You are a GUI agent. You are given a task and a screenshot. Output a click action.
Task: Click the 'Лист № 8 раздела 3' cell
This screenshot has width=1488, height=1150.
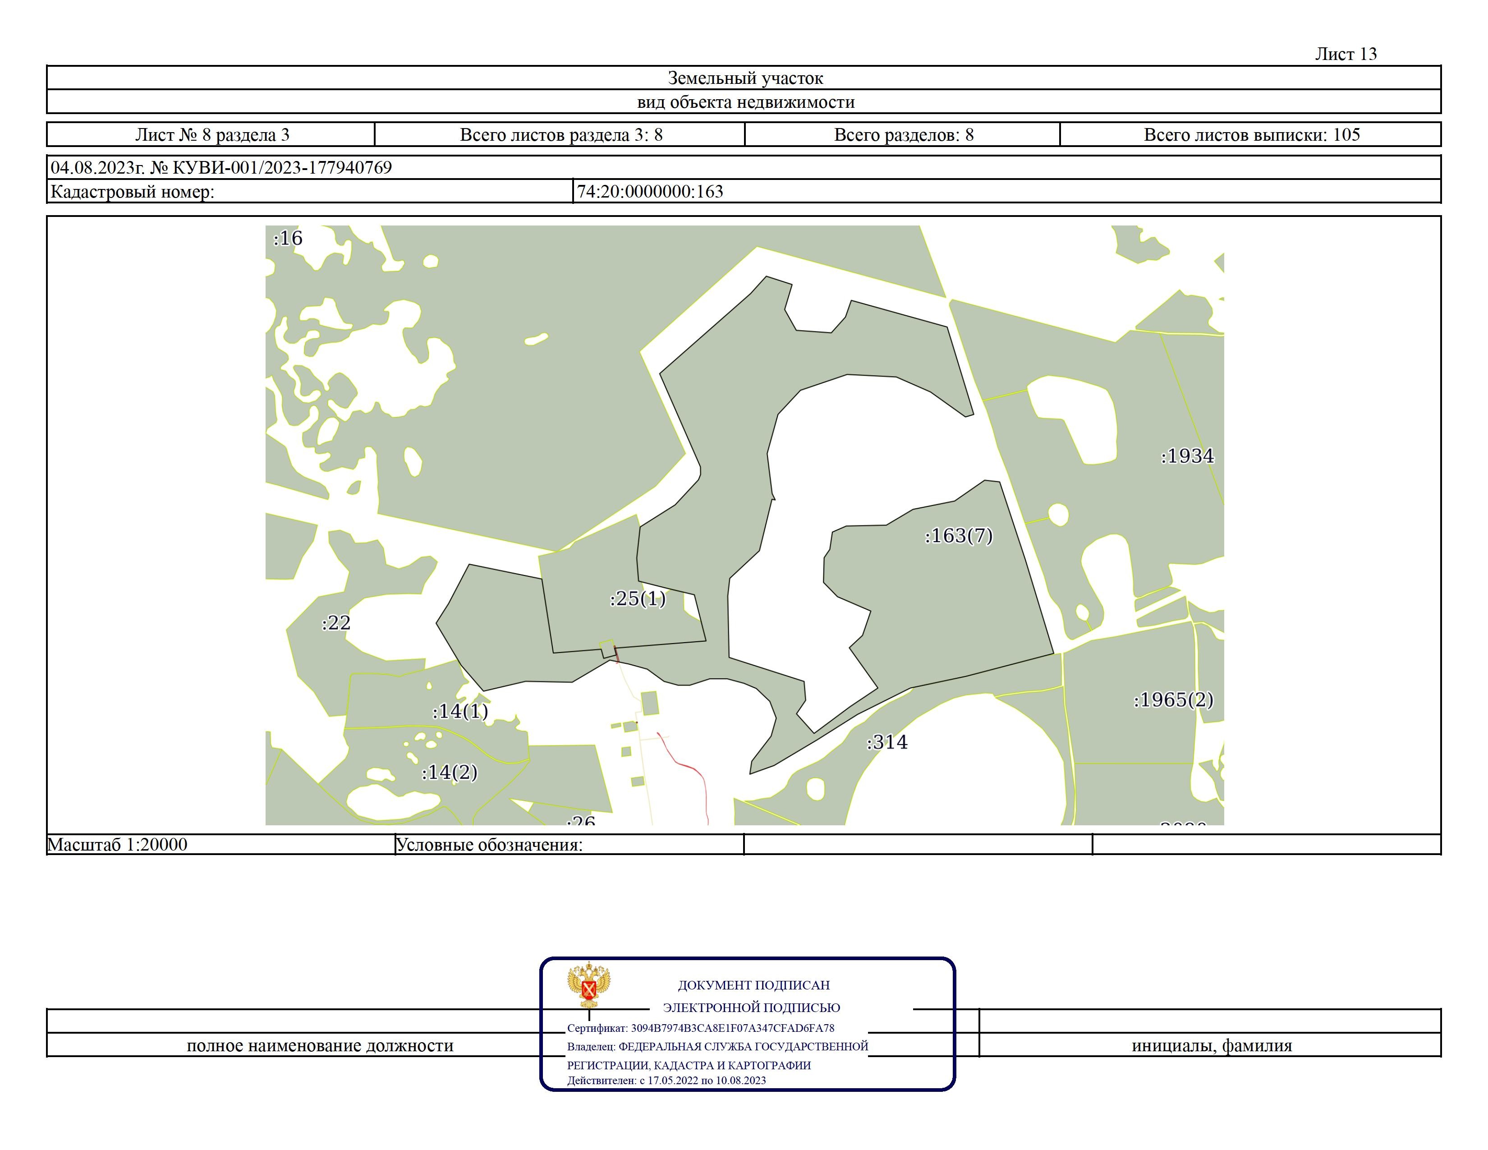[211, 134]
